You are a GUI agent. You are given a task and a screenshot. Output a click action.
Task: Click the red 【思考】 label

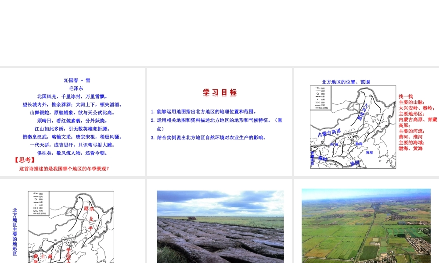pyautogui.click(x=25, y=160)
